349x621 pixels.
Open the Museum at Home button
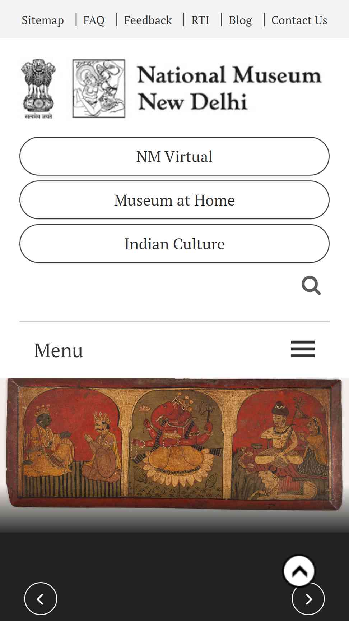[174, 200]
